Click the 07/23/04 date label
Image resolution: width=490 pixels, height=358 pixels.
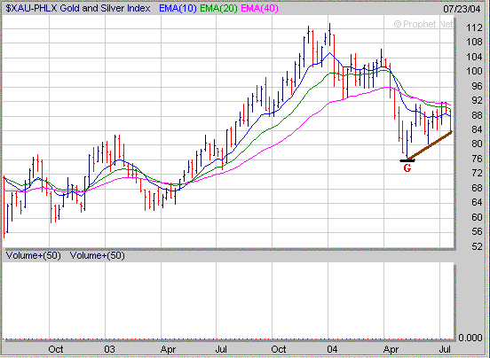pos(462,9)
